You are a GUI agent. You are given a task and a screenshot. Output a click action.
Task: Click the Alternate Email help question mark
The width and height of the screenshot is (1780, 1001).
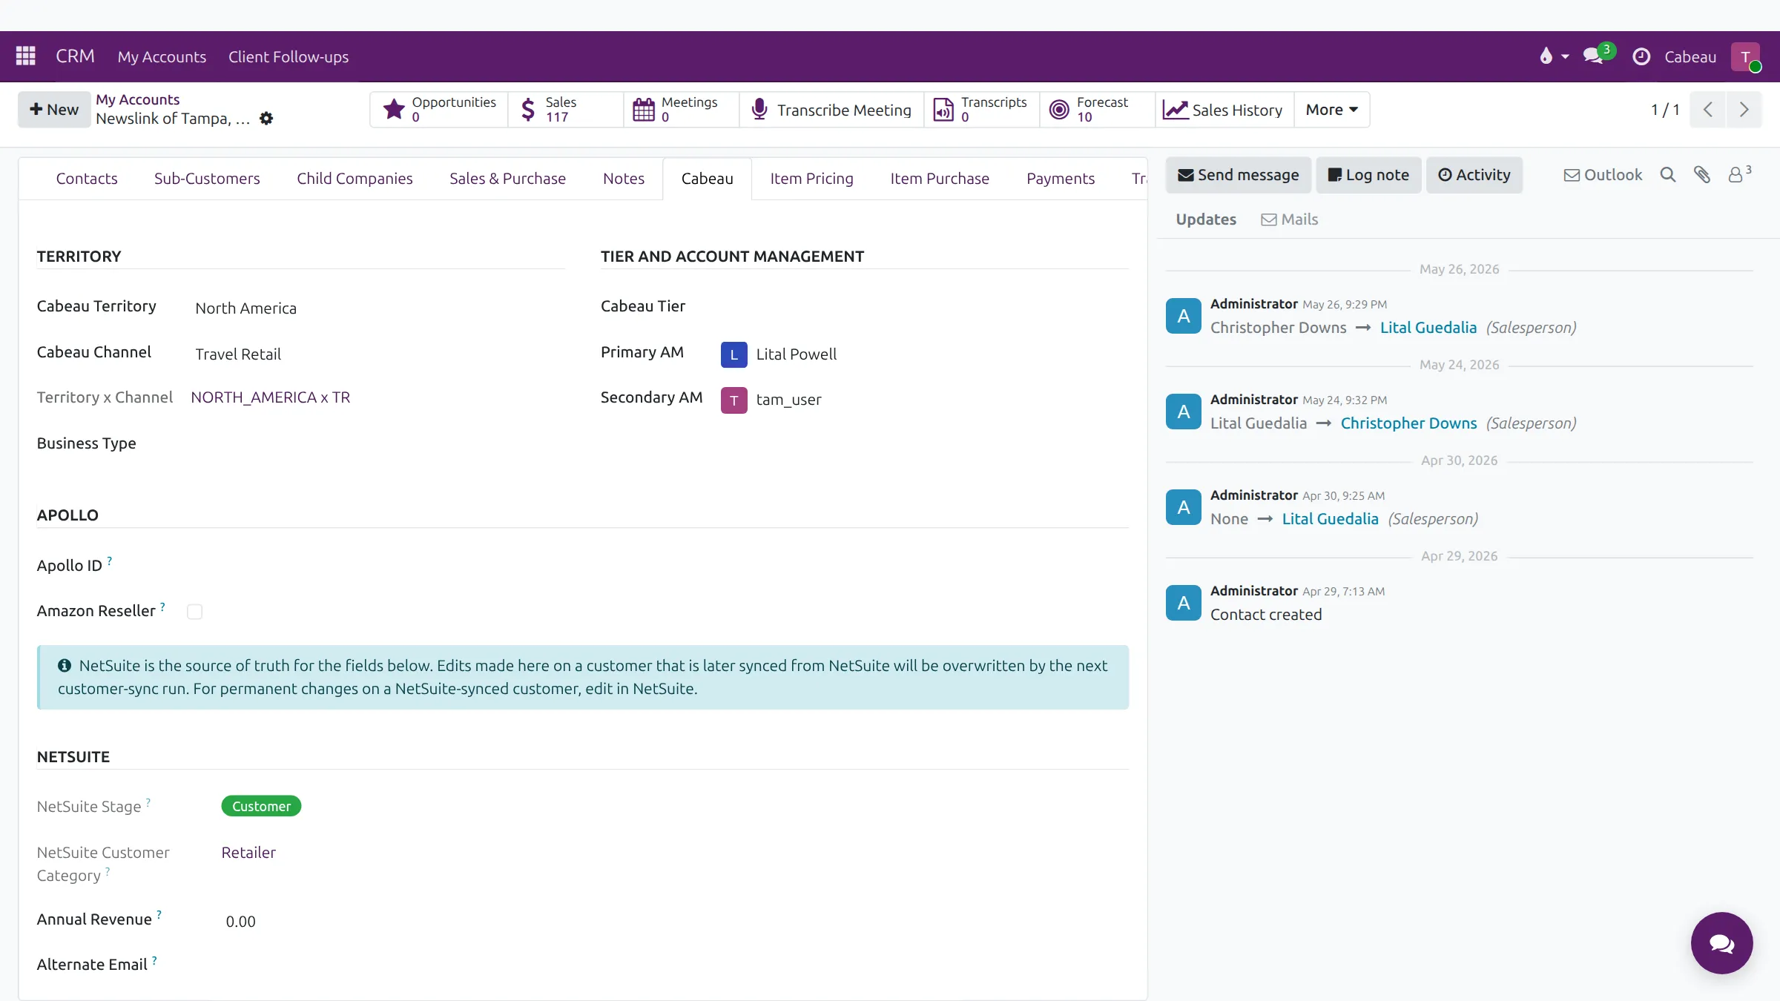coord(154,960)
